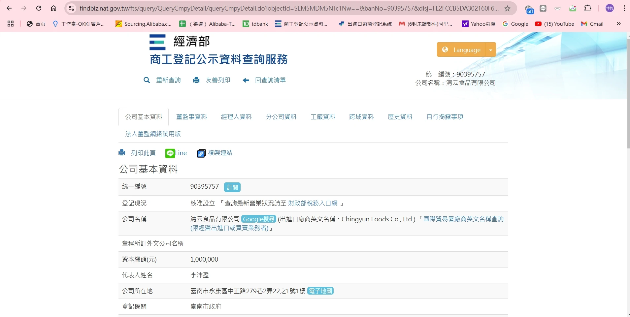Go back to the query list via arrow icon
630x317 pixels.
[246, 80]
